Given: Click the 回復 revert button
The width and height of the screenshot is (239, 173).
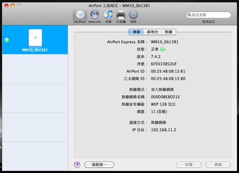Looking at the screenshot, I should pos(189,165).
